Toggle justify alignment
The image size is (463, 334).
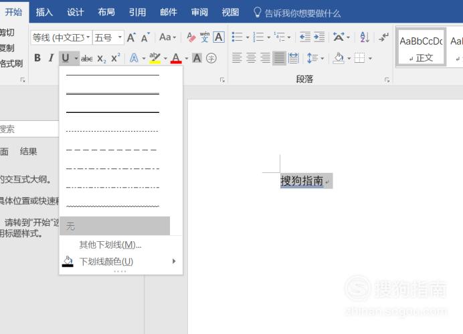pyautogui.click(x=279, y=57)
